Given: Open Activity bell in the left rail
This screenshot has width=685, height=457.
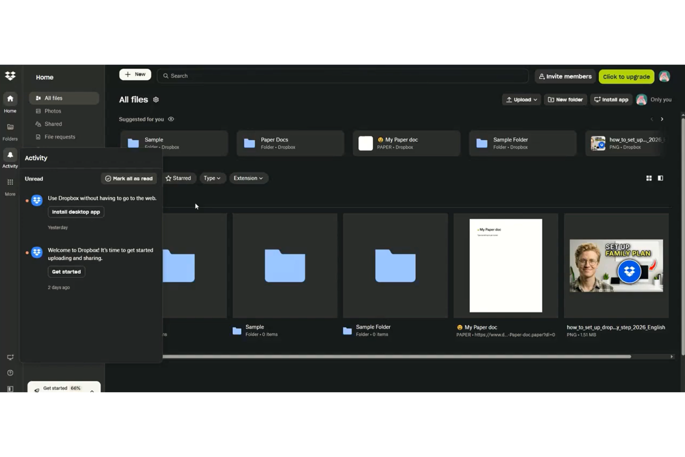Looking at the screenshot, I should pyautogui.click(x=10, y=159).
